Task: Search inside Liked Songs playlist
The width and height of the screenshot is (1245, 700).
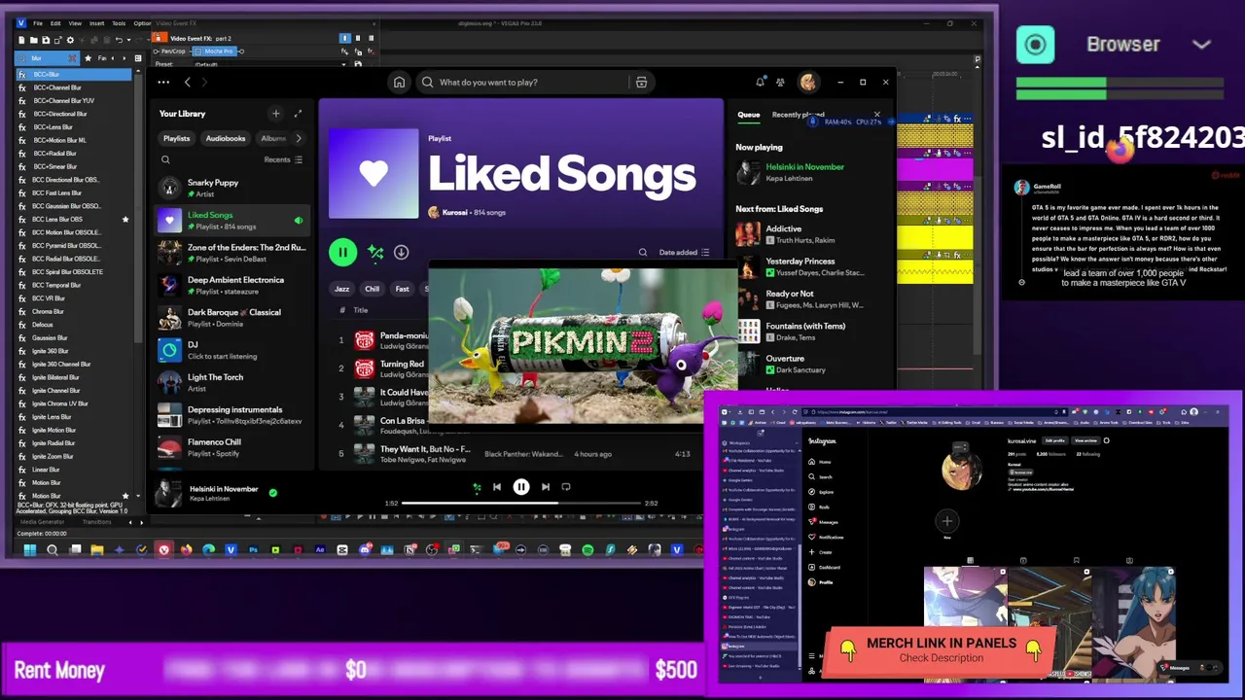Action: coord(643,253)
